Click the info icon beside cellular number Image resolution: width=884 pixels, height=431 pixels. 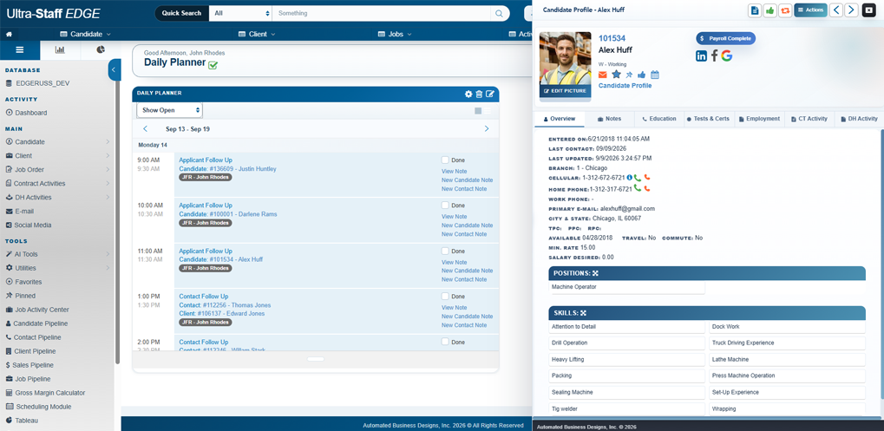click(629, 178)
